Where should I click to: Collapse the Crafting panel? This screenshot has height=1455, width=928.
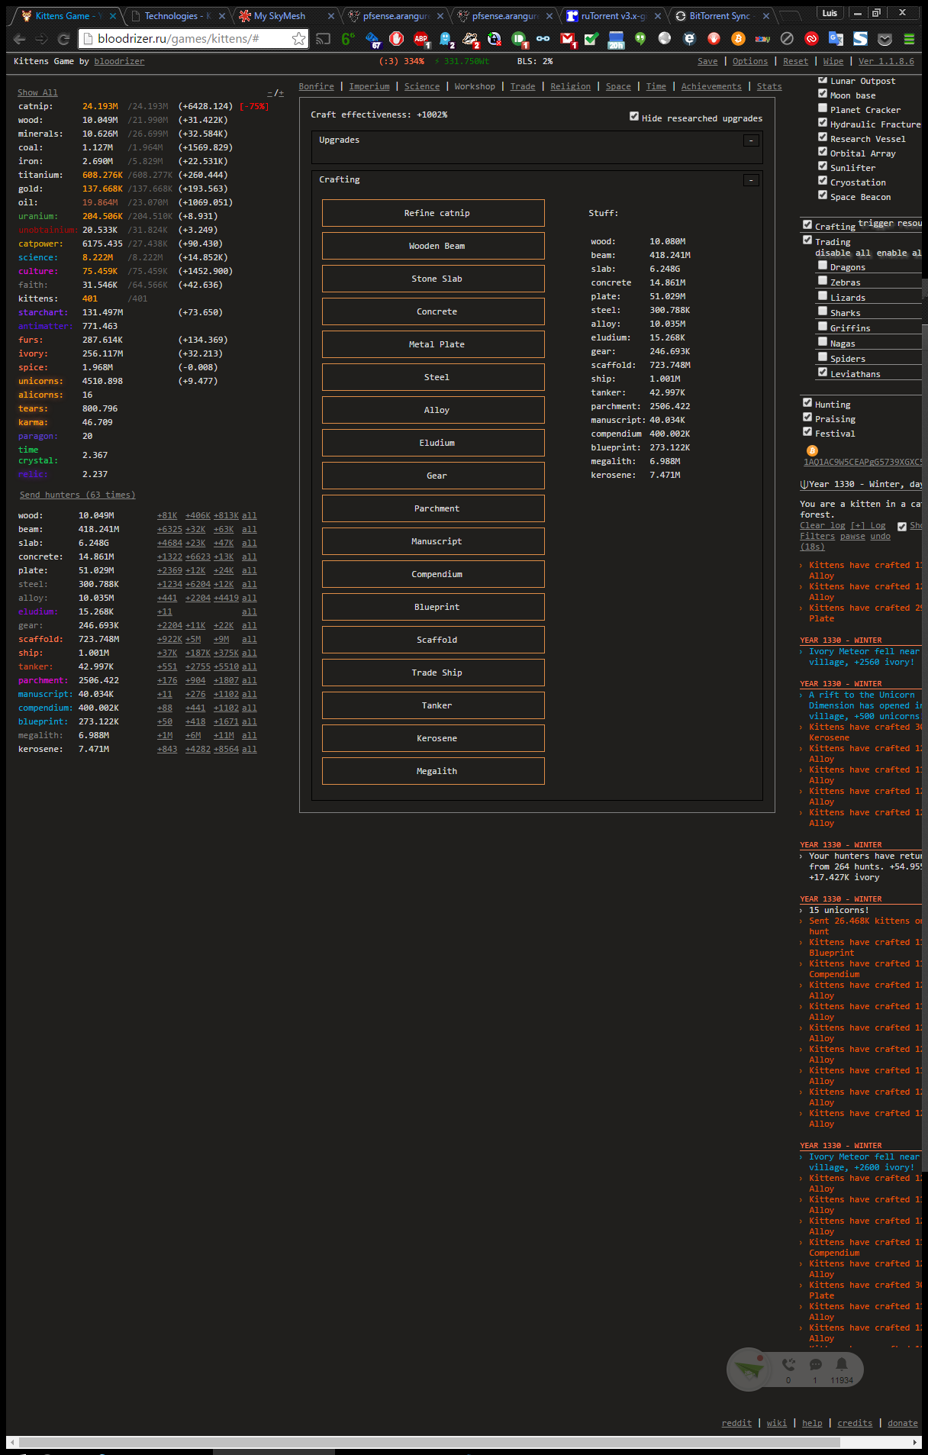click(751, 180)
